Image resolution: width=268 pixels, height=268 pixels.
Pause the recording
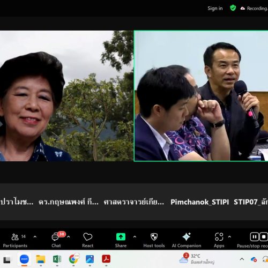pos(255,237)
